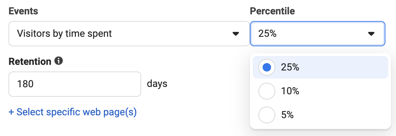Choose the 5% option label in list
Viewport: 396px width, 136px height.
point(287,115)
